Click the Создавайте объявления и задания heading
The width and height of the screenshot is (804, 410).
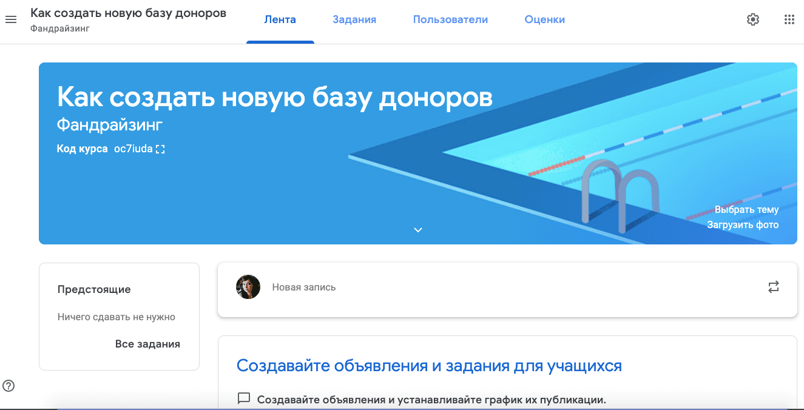click(429, 366)
